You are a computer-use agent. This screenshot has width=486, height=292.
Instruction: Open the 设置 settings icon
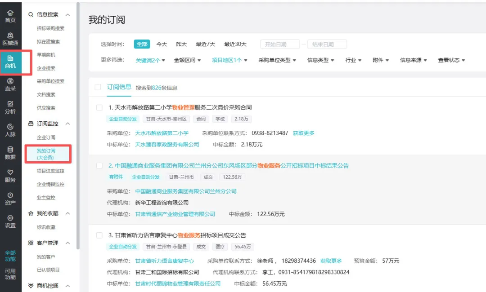pyautogui.click(x=10, y=221)
